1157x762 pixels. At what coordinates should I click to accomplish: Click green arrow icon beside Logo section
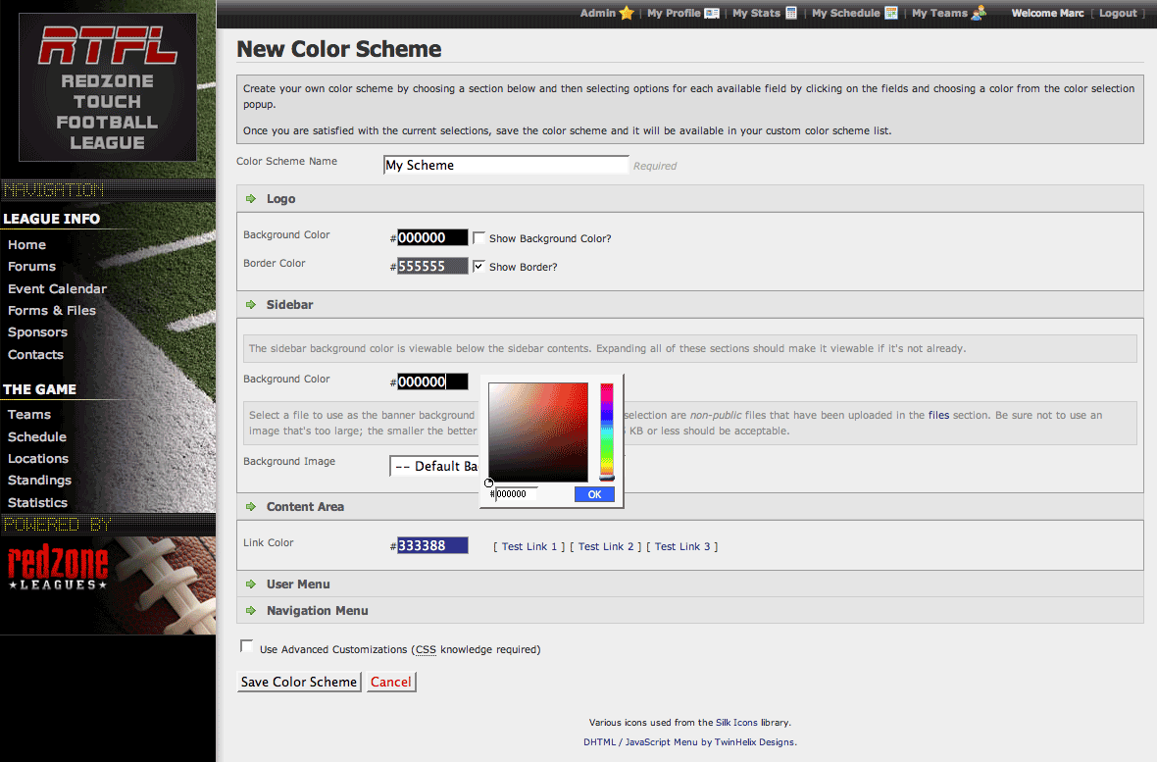[x=252, y=199]
